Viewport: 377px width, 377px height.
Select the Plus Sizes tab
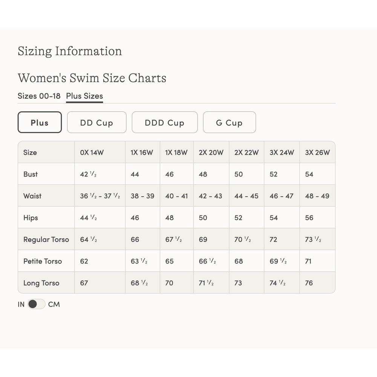click(84, 96)
